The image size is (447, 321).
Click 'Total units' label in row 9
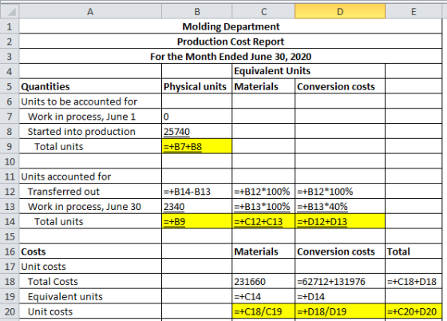pyautogui.click(x=90, y=147)
